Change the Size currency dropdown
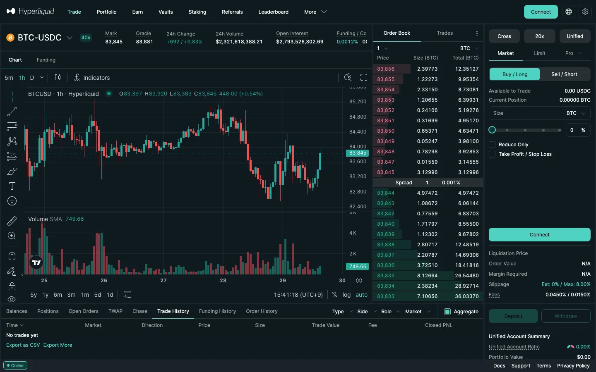Screen dimensions: 596x372 point(576,113)
